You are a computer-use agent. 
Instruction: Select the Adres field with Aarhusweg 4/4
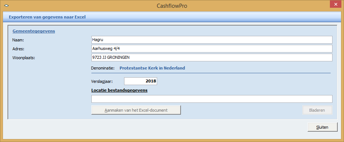212,49
